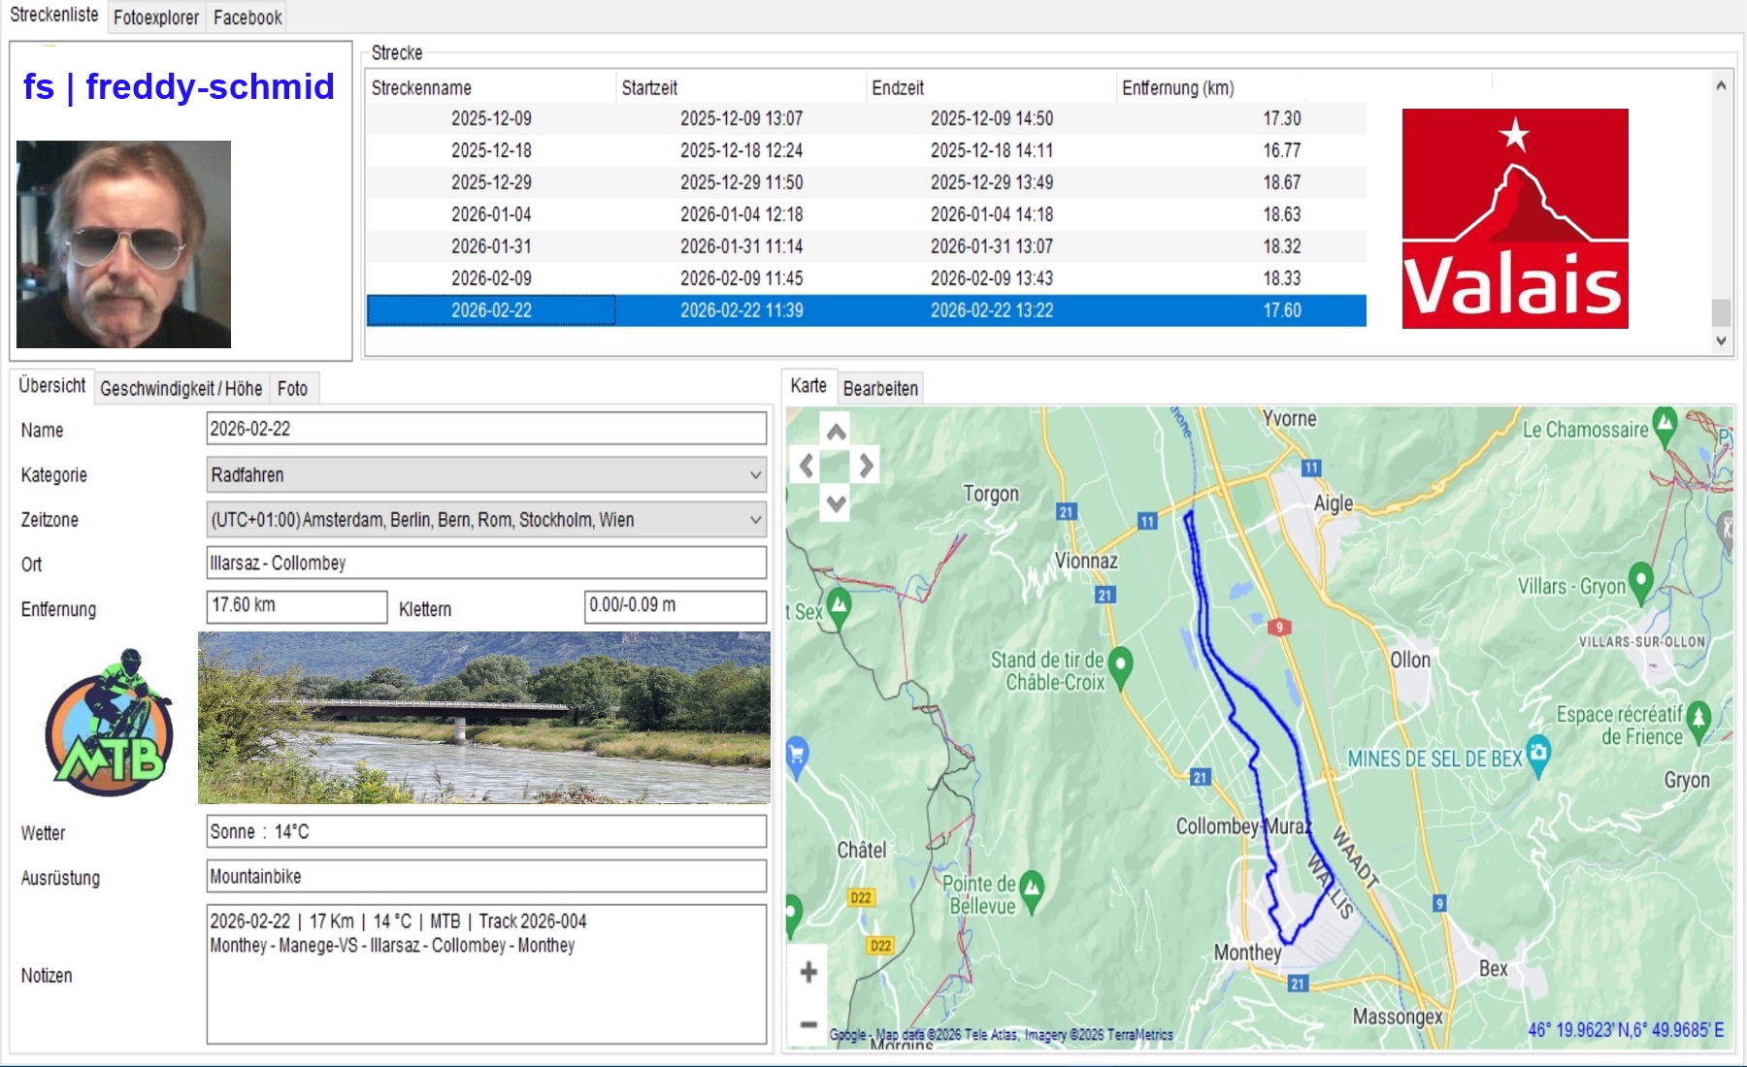The height and width of the screenshot is (1067, 1747).
Task: Pan the map up with arrow
Action: tap(836, 433)
